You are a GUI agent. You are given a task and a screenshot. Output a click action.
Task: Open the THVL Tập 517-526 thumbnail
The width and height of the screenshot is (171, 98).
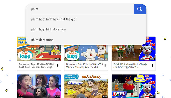pyautogui.click(x=134, y=86)
